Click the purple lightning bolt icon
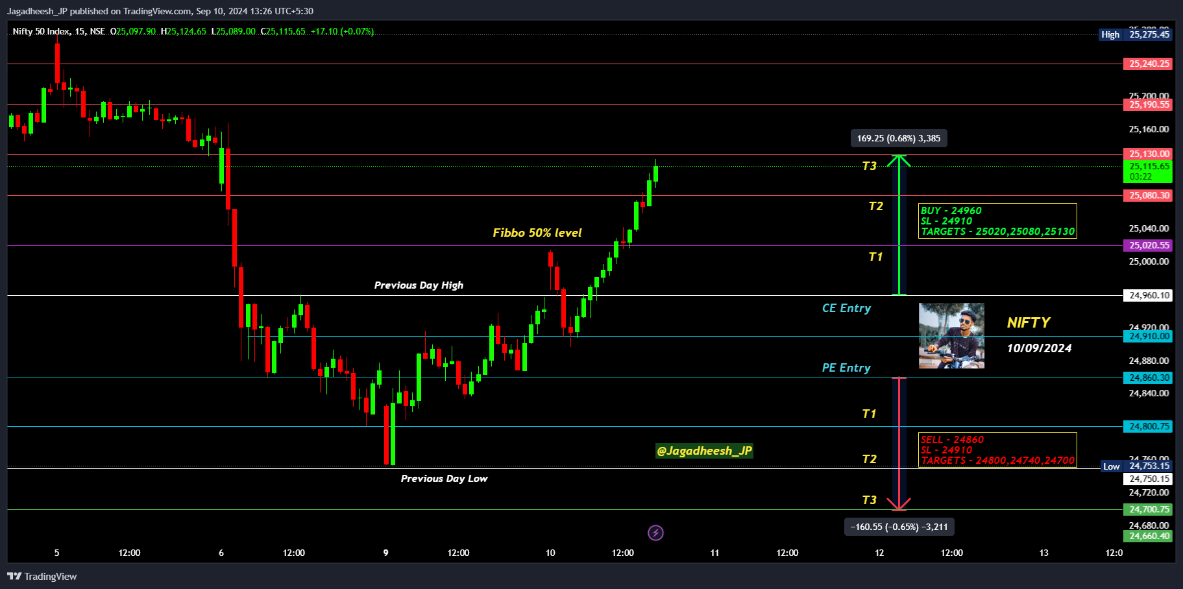Screen dimensions: 1183x589 (x=655, y=533)
